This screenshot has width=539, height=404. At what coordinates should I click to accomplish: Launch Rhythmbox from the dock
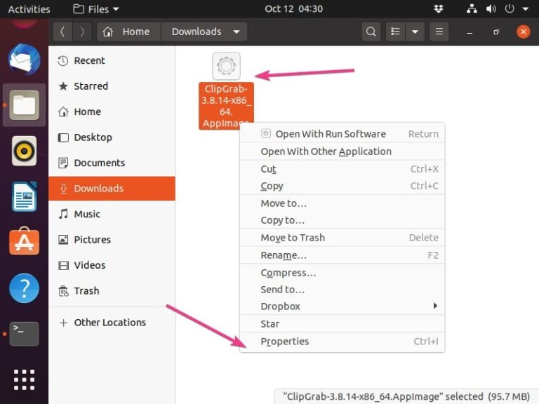coord(24,151)
